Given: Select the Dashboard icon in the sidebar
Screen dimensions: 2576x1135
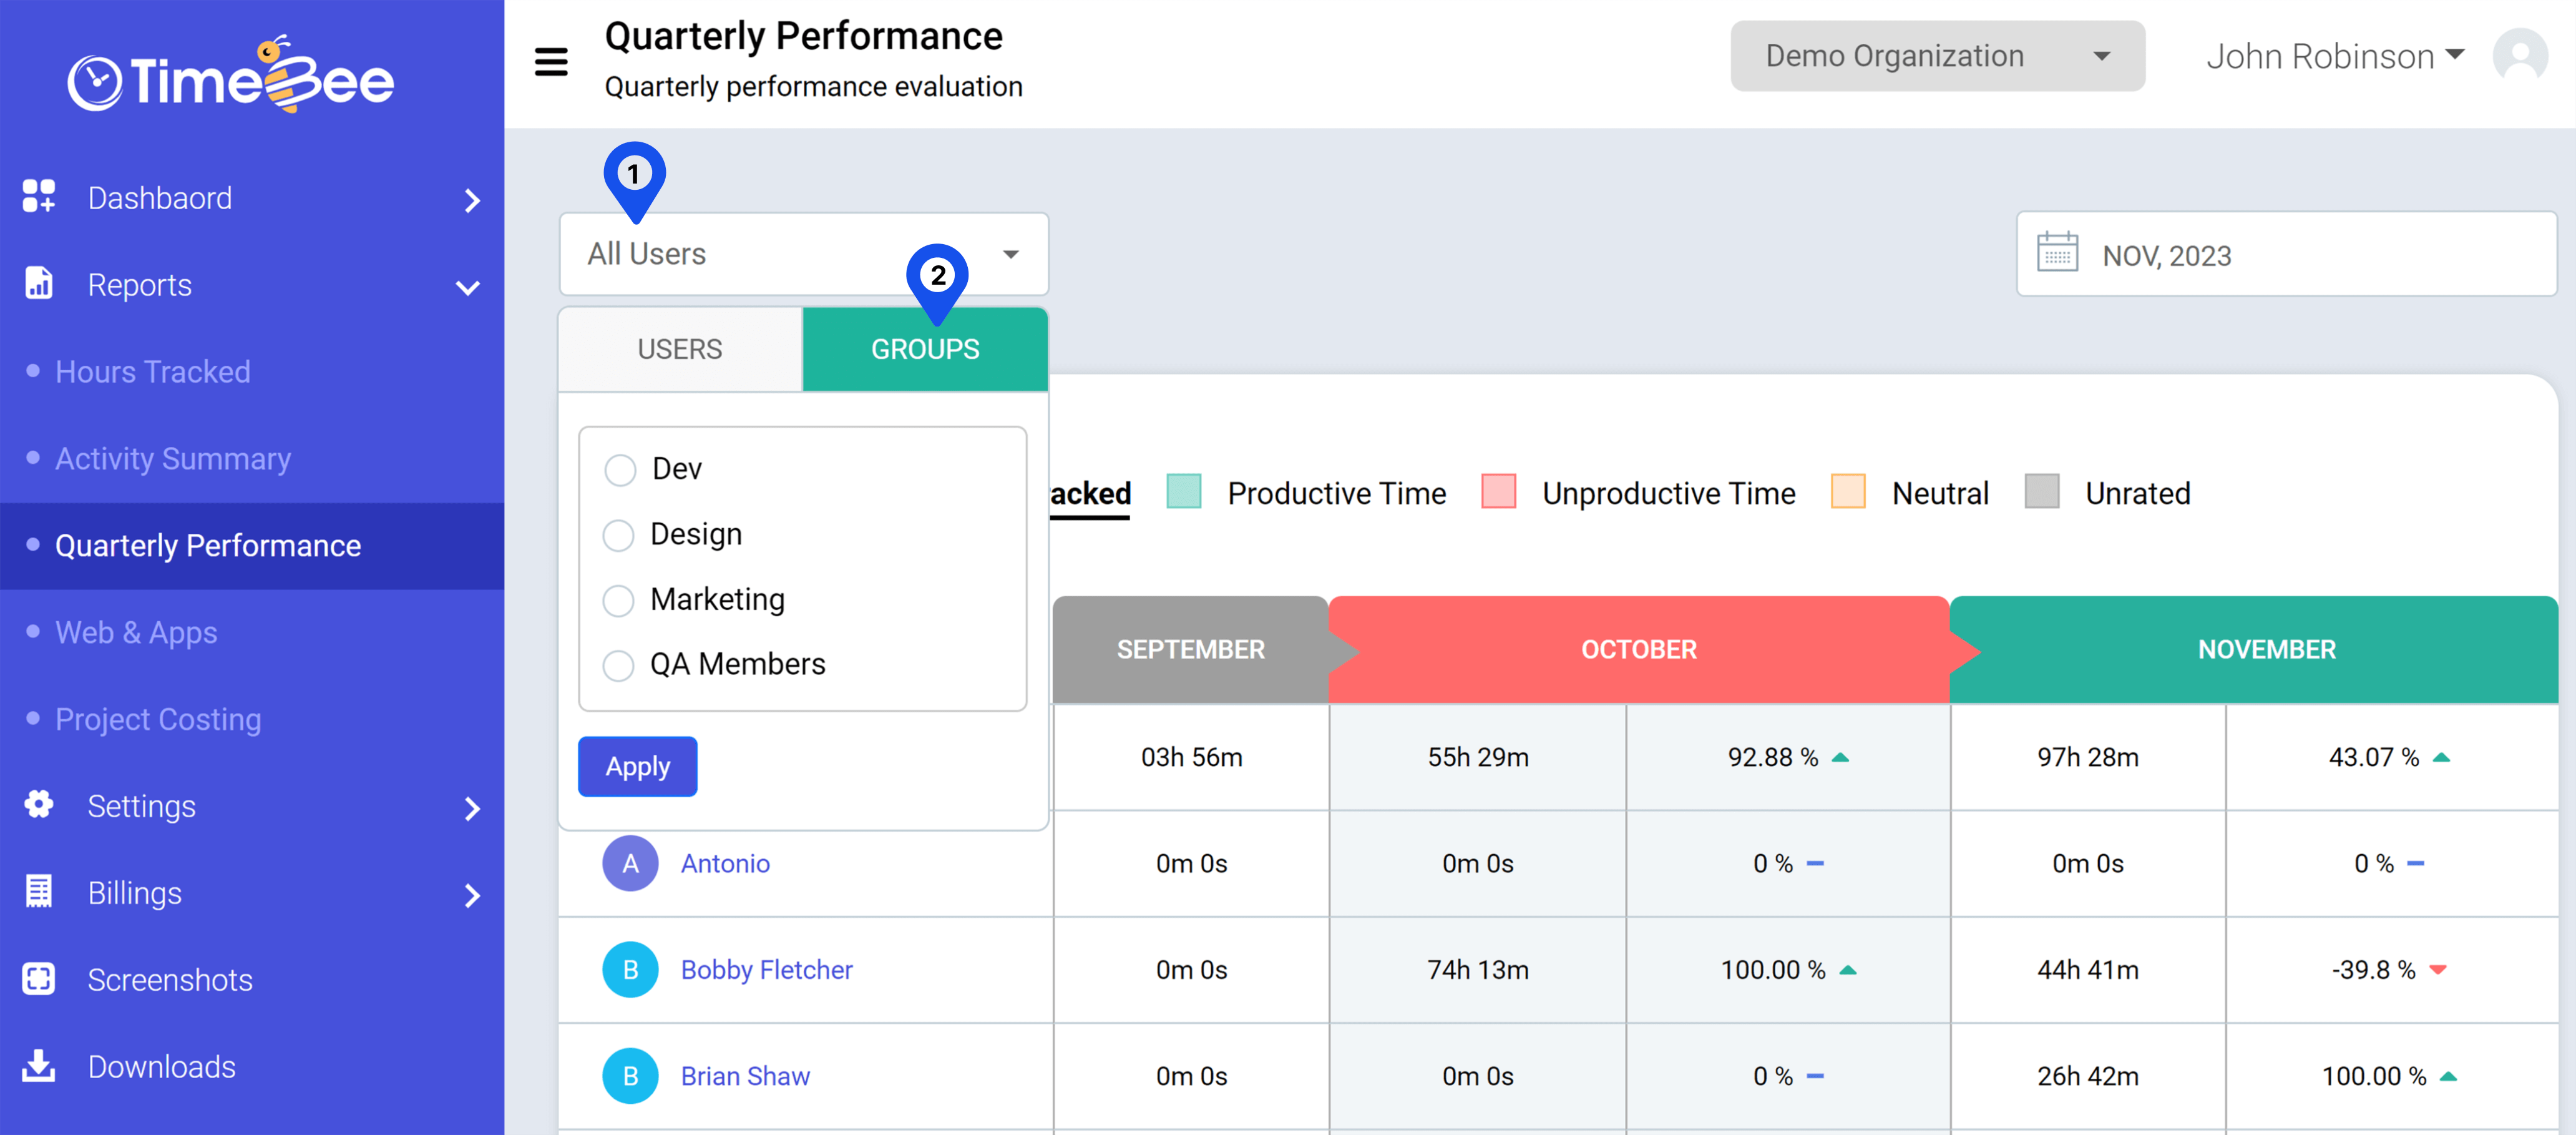Looking at the screenshot, I should click(38, 197).
